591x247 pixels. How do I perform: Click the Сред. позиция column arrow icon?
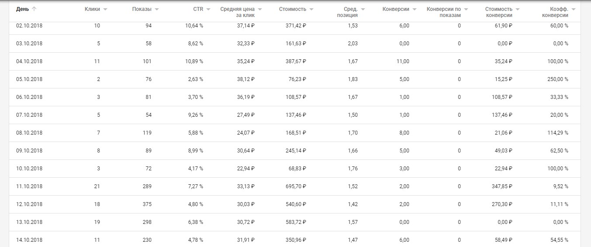[x=363, y=9]
